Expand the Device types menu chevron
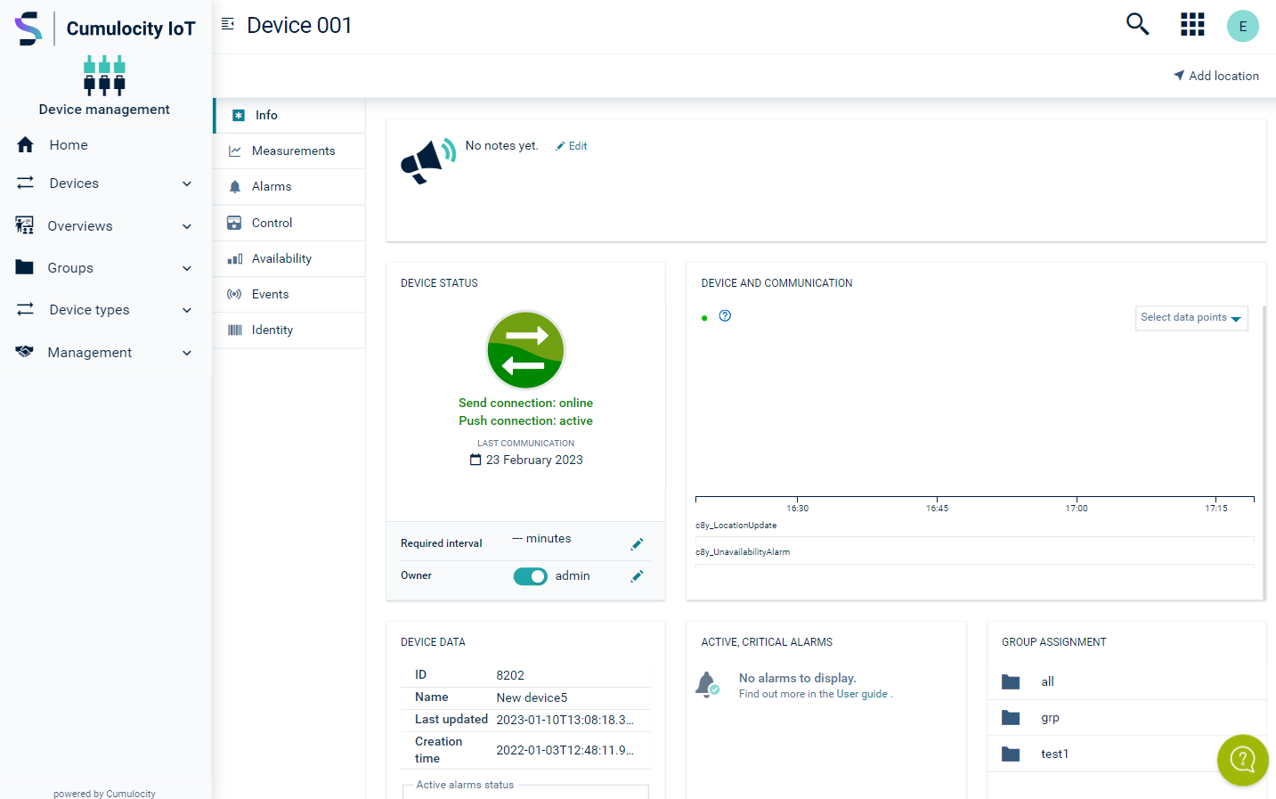 (x=187, y=310)
